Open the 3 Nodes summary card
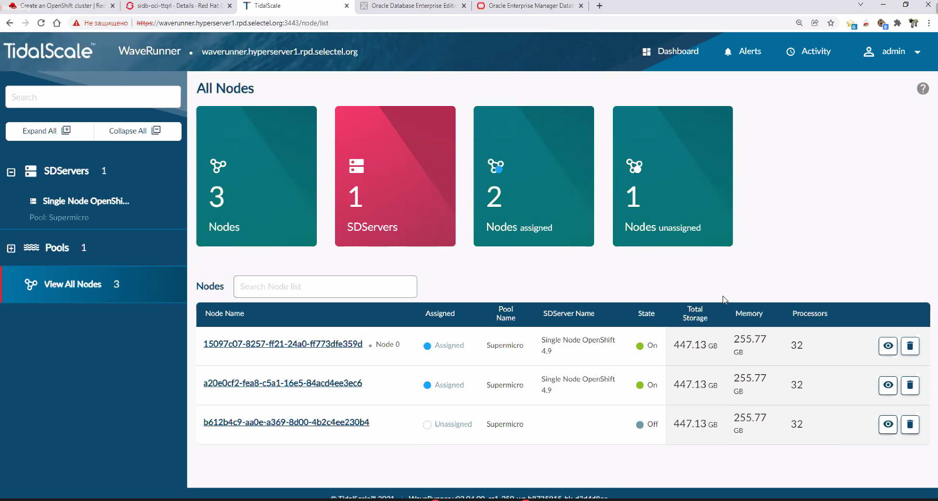 tap(256, 176)
